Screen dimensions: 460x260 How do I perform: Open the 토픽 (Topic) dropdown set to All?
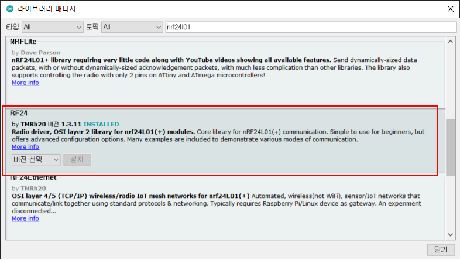coord(132,27)
